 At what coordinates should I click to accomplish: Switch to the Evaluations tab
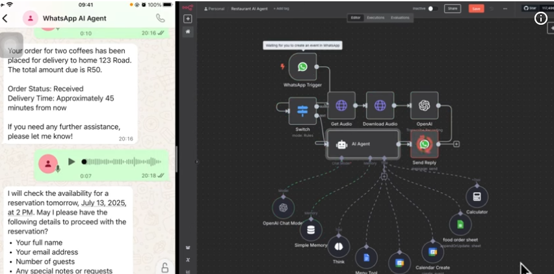tap(400, 18)
